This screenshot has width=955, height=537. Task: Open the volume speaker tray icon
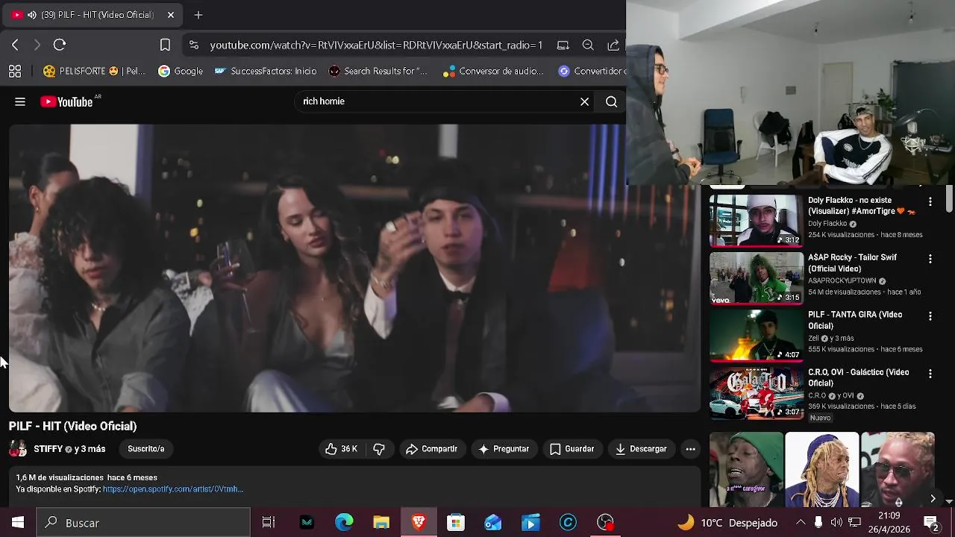pos(836,523)
